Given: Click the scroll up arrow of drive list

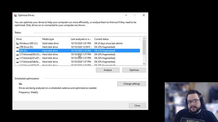Looking at the screenshot, I should coord(144,39).
